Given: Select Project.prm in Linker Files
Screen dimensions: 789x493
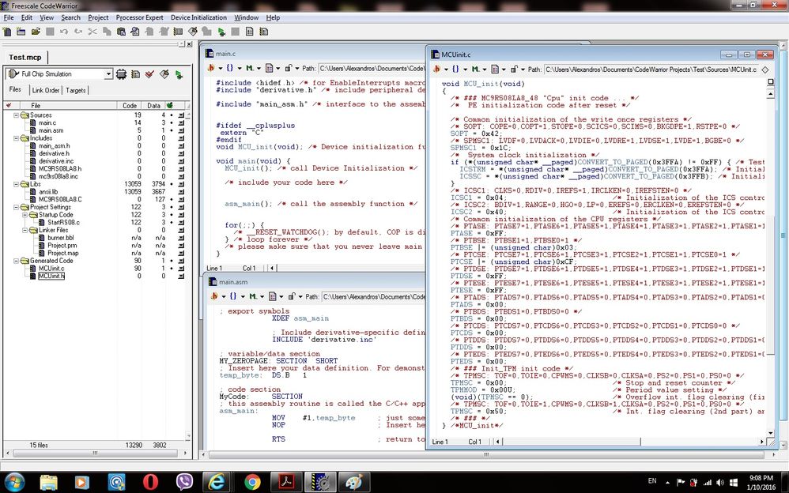Looking at the screenshot, I should [x=62, y=246].
